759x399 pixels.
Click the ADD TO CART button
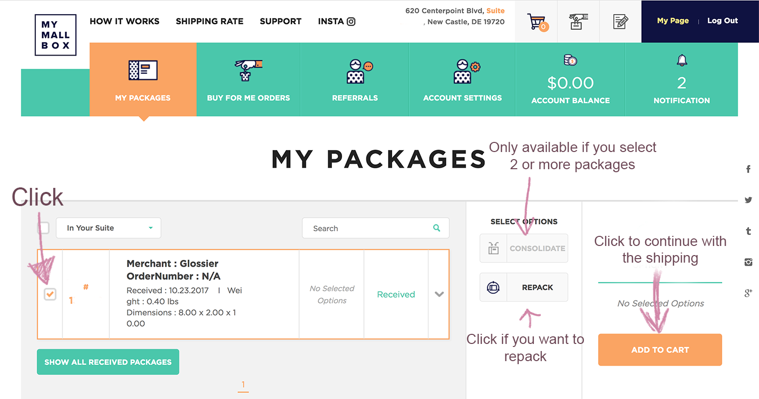660,350
